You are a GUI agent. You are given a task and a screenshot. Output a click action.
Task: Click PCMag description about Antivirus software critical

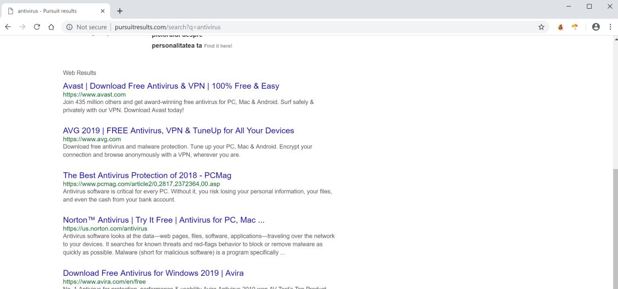pos(197,195)
